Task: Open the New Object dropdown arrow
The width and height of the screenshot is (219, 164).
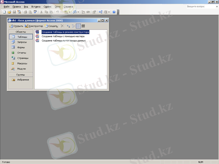Action: [x=109, y=12]
